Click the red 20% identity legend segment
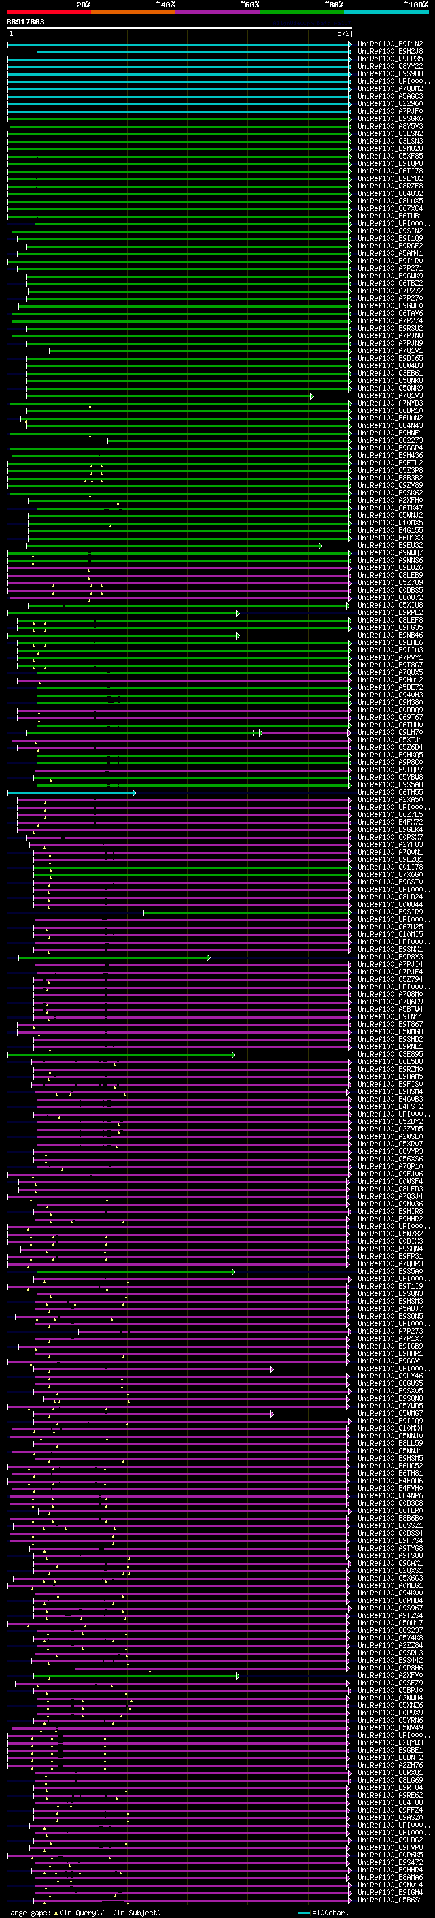435x1918 pixels. tap(49, 12)
